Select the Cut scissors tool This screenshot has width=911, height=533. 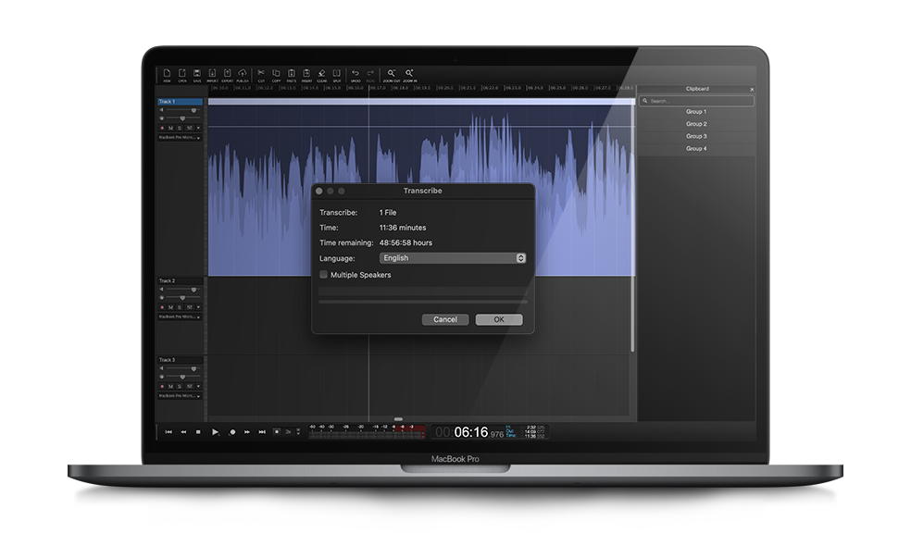coord(261,73)
